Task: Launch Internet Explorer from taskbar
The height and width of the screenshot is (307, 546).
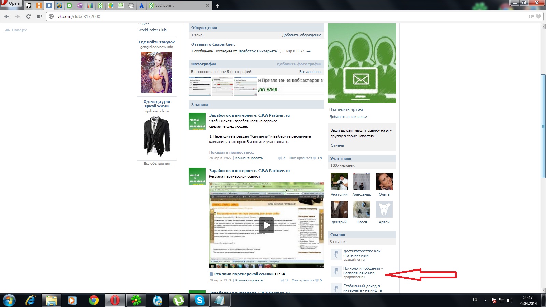Action: point(31,301)
